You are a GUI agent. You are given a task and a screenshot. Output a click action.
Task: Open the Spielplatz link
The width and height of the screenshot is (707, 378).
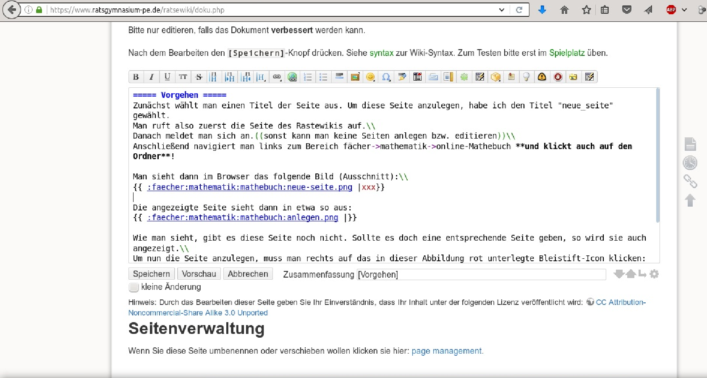coord(567,53)
